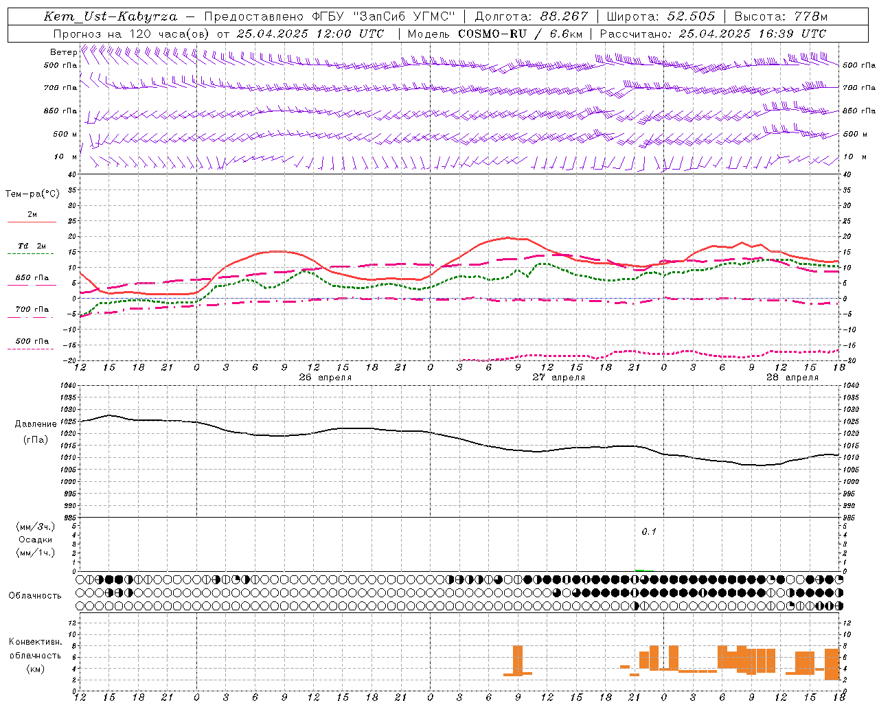Click the 2м temperature legend label
This screenshot has height=703, width=879.
click(32, 214)
